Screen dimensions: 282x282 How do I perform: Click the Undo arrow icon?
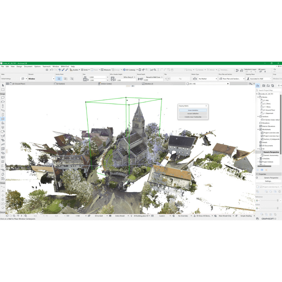coord(51,70)
